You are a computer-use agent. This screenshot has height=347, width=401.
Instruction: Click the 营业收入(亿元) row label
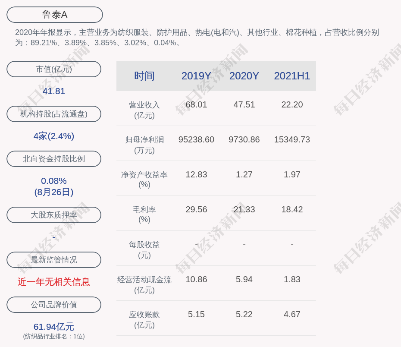(144, 110)
